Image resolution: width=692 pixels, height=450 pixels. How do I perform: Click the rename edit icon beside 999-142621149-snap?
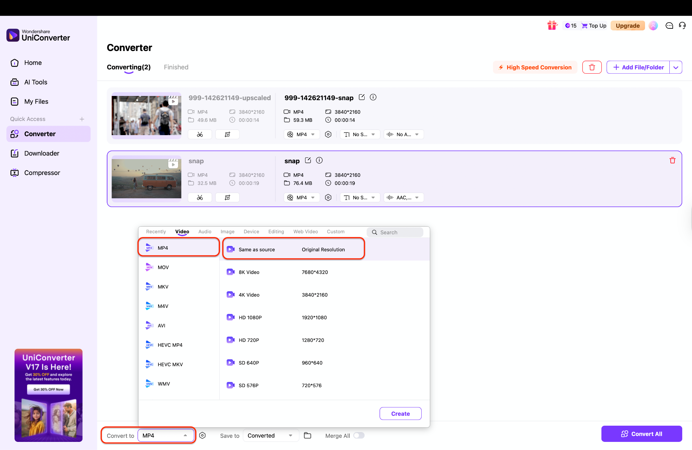click(x=362, y=97)
